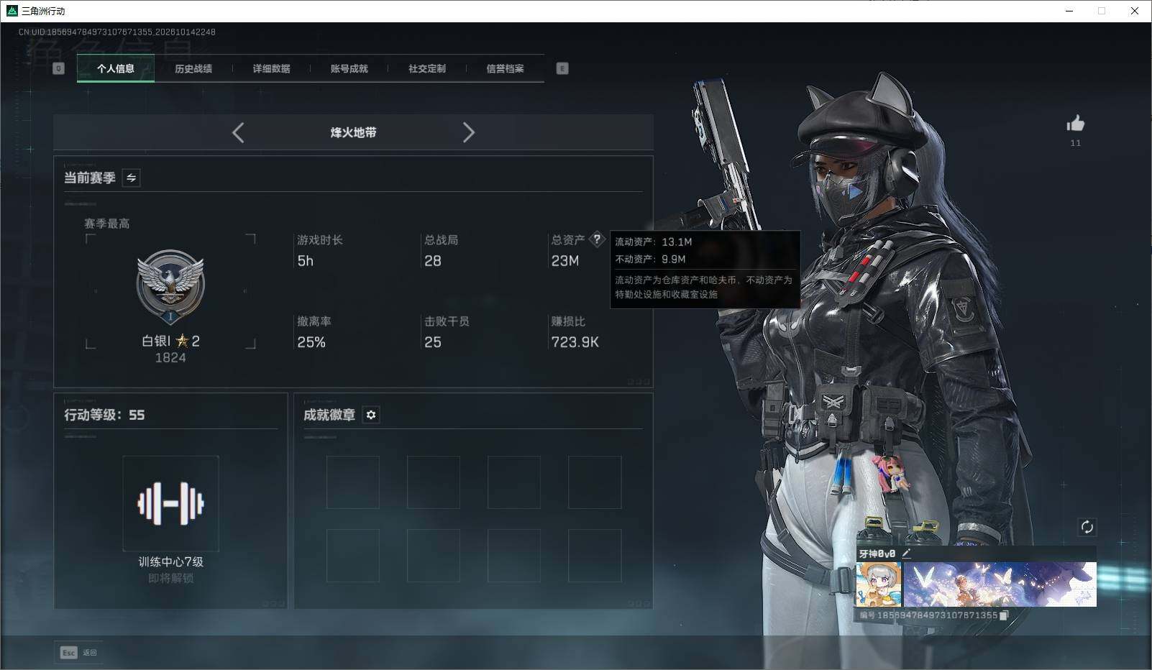Click the 撤离率 25% stat

tap(314, 331)
